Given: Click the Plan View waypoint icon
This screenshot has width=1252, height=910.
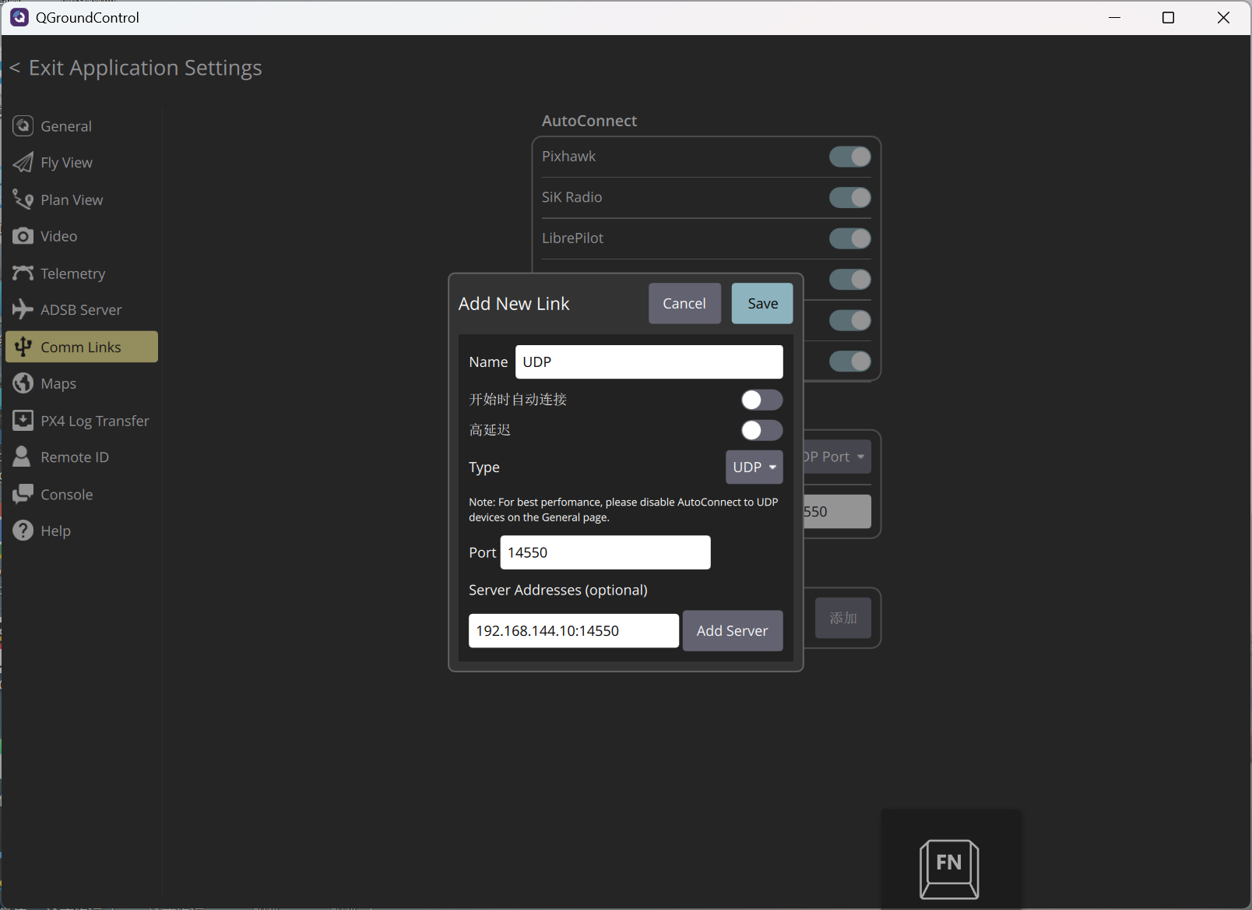Looking at the screenshot, I should click(23, 199).
